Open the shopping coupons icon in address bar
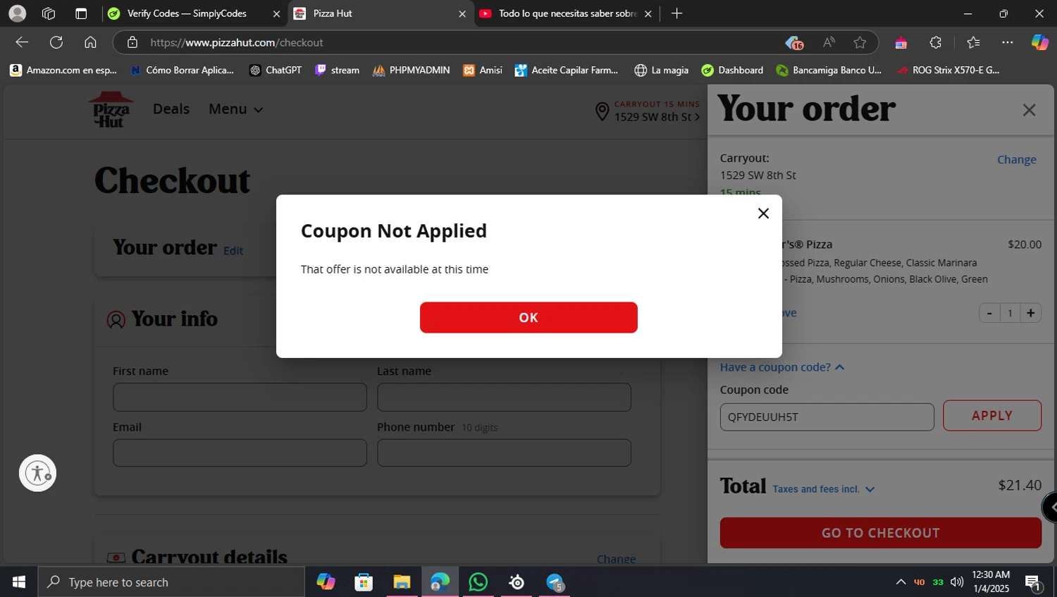The image size is (1057, 597). click(794, 43)
